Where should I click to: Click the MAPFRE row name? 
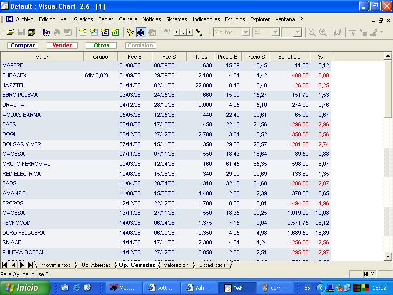click(13, 65)
